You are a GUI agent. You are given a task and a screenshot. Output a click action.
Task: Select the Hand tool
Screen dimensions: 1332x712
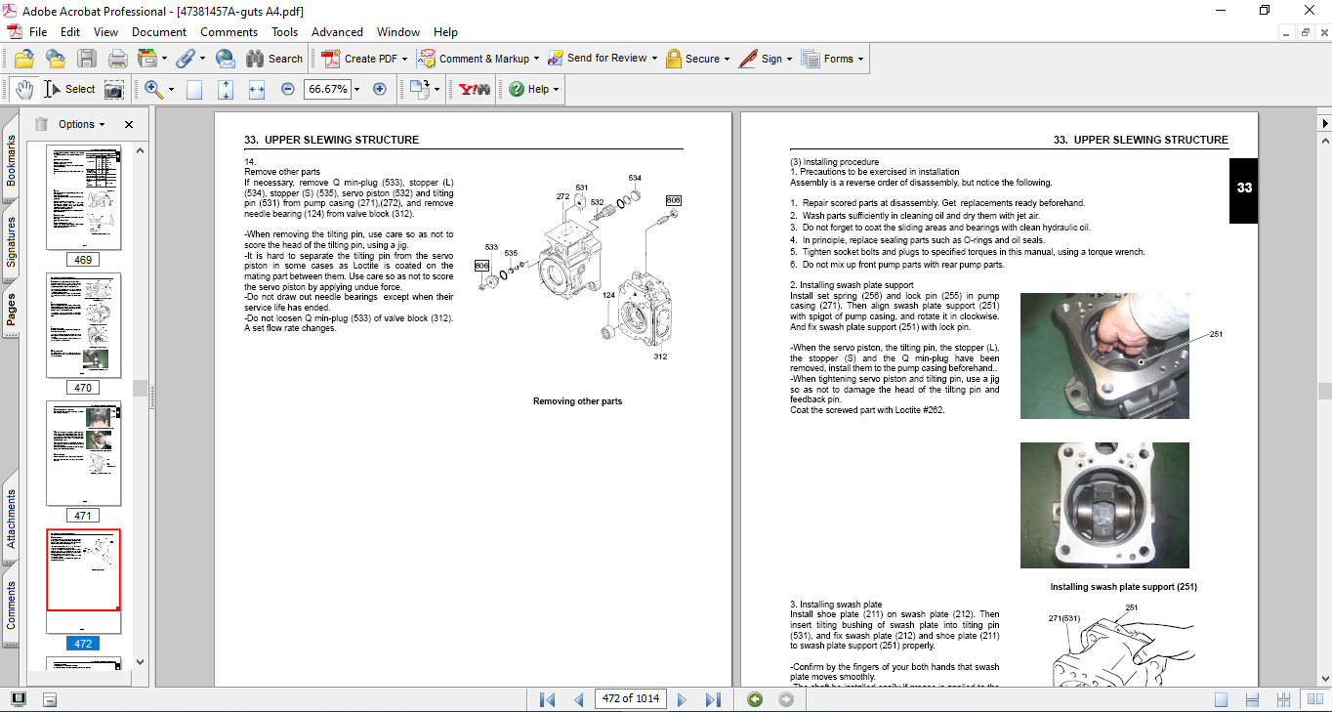point(23,89)
